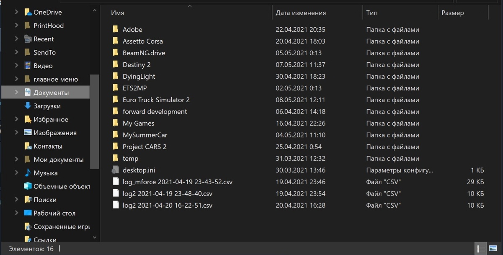Screen dimensions: 503x255
Task: Click the Музыка music note icon
Action: point(28,173)
